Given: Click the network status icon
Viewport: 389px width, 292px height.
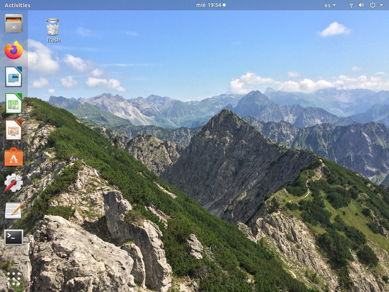Looking at the screenshot, I should 351,5.
